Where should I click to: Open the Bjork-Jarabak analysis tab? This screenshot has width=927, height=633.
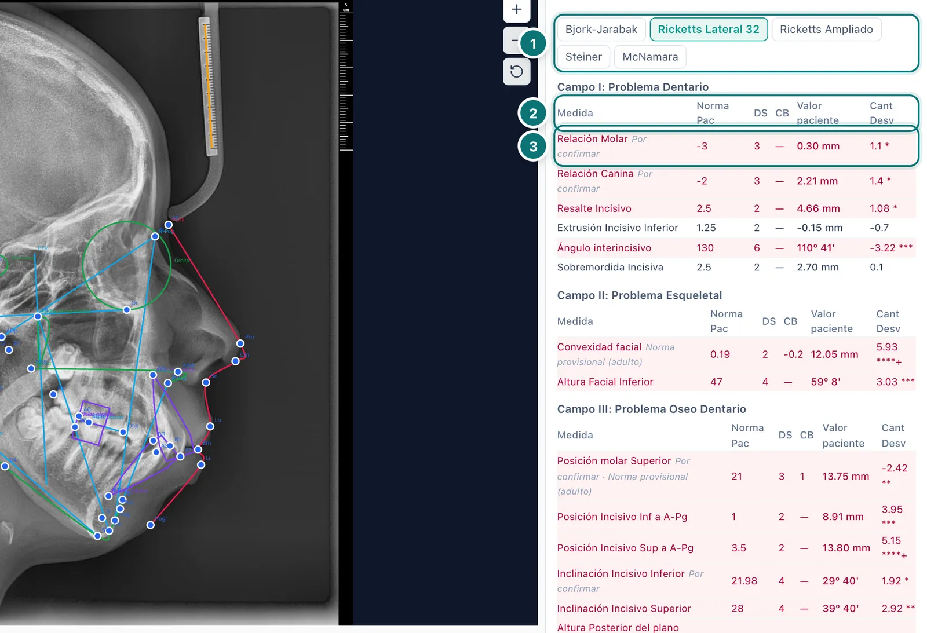601,30
